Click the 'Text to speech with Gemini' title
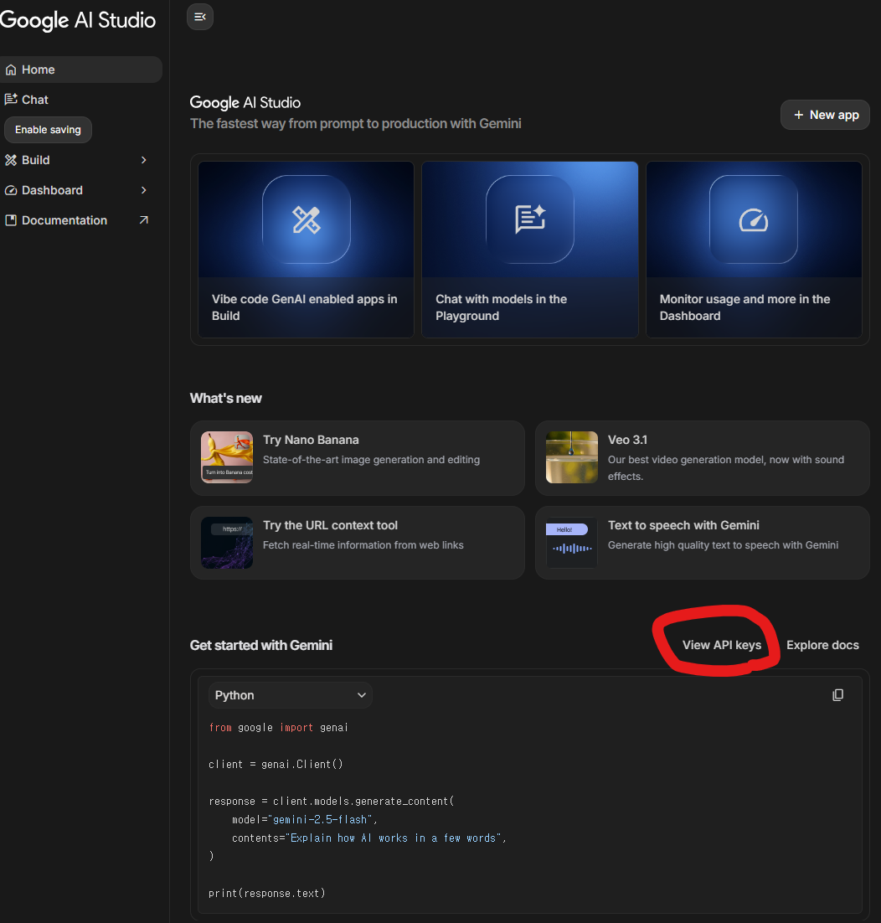Screen dimensions: 881x923 tap(683, 525)
